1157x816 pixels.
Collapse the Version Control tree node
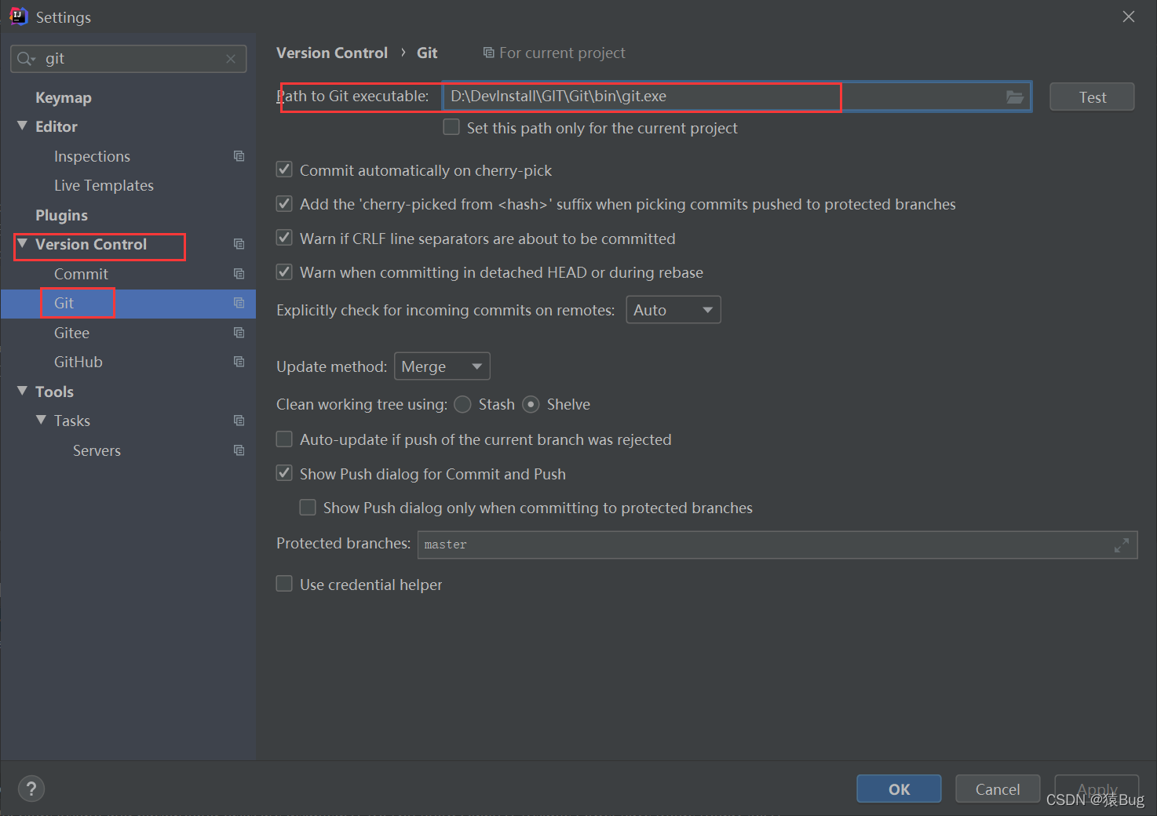click(x=22, y=244)
